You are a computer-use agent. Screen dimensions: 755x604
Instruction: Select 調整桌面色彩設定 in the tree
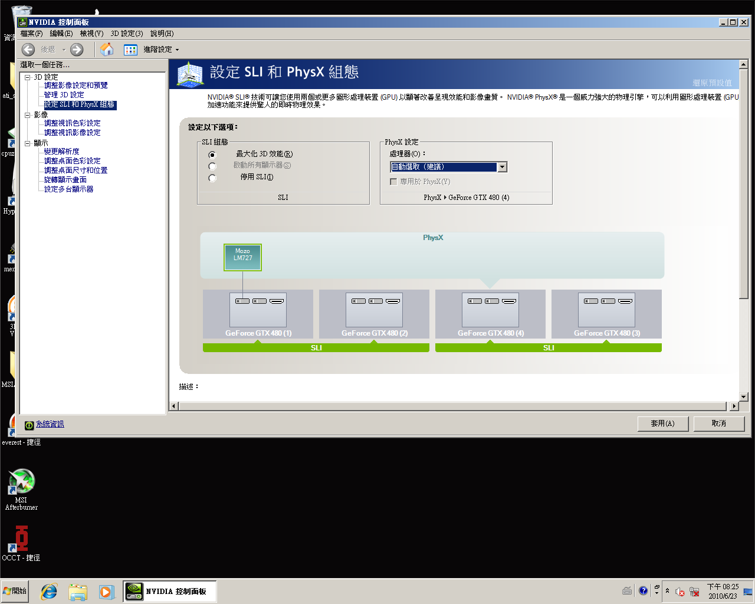(x=73, y=161)
